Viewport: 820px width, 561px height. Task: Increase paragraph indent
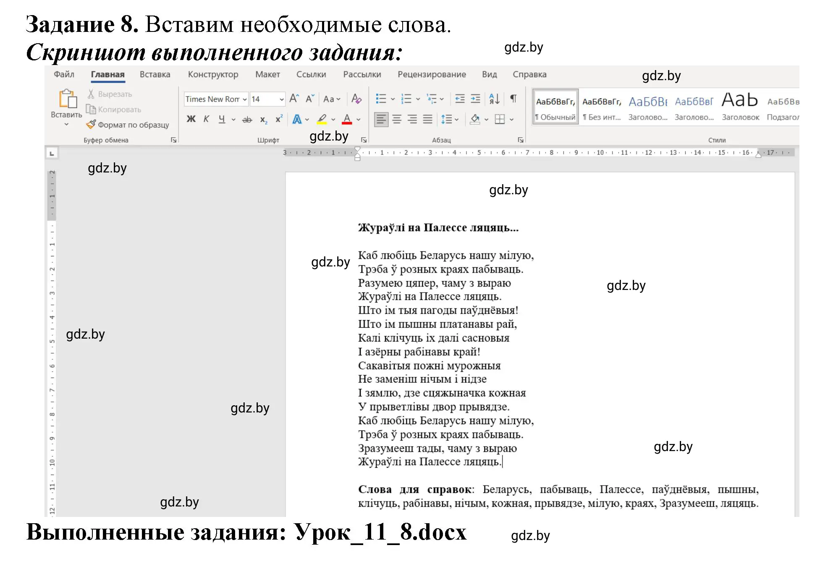(475, 99)
